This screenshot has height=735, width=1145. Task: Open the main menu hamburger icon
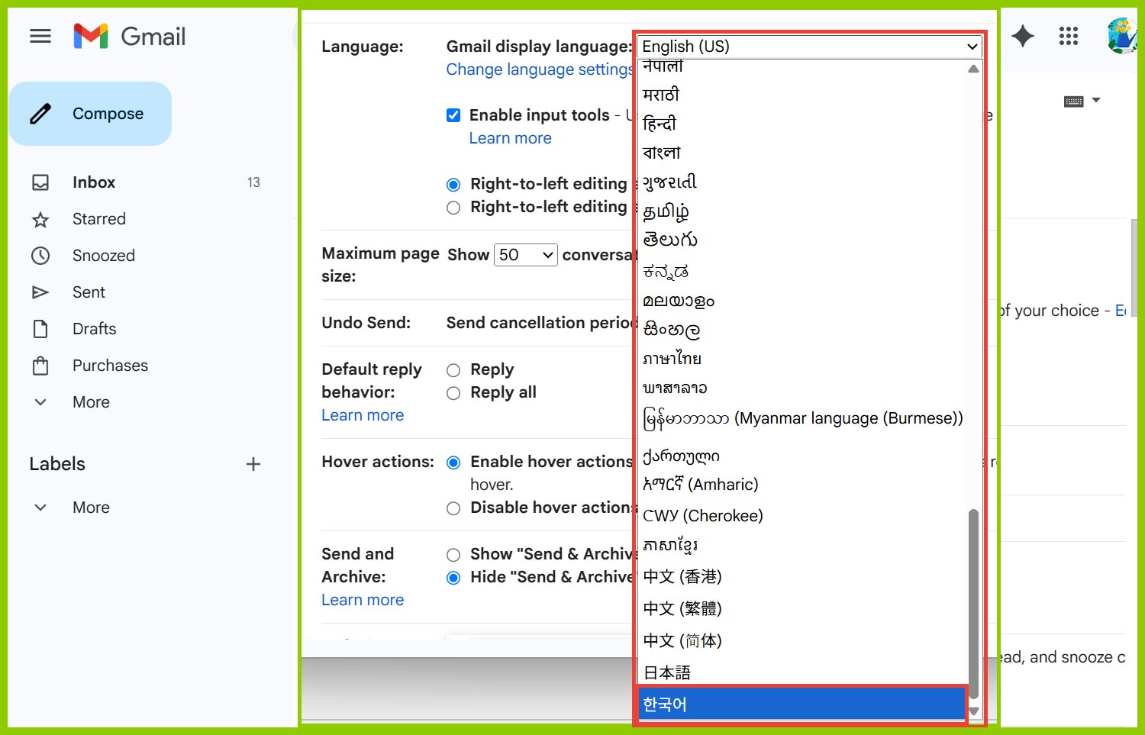coord(40,36)
